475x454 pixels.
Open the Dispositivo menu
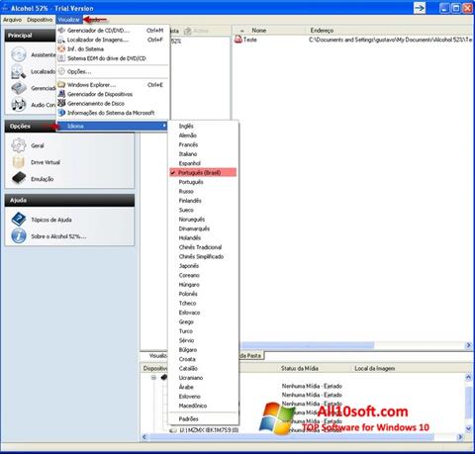coord(40,20)
